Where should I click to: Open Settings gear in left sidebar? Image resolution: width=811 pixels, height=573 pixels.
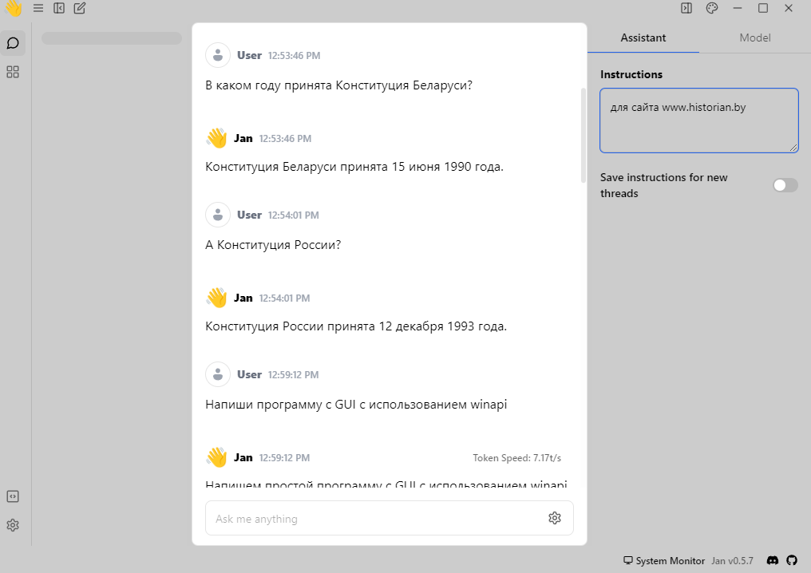13,525
